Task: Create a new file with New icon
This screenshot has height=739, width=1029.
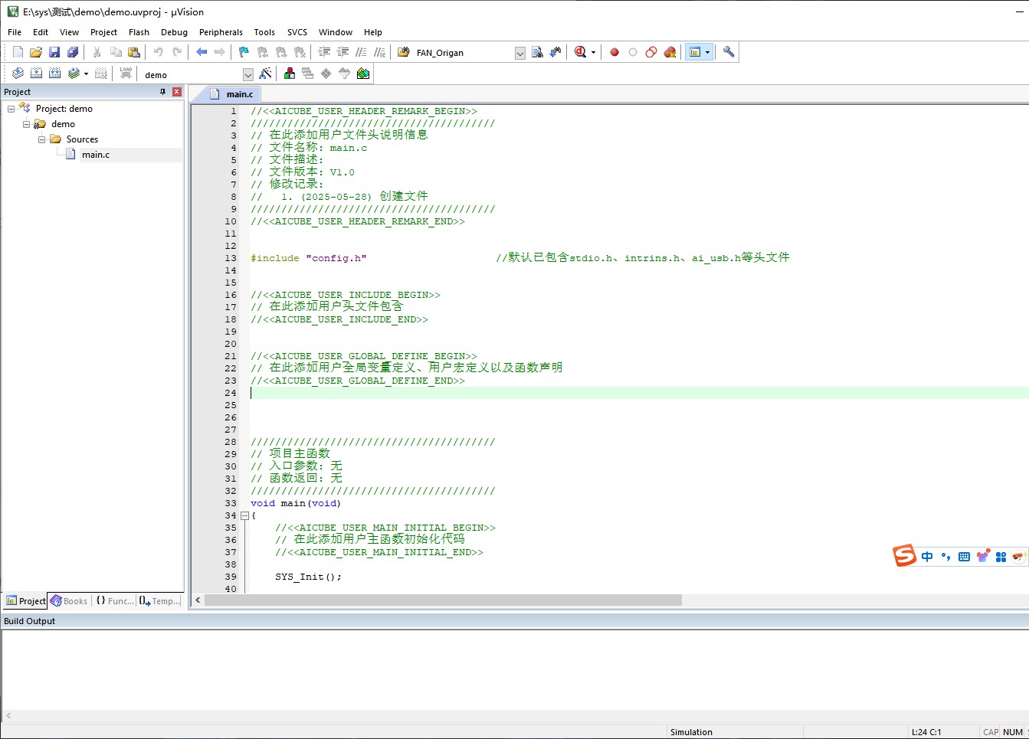Action: point(18,52)
